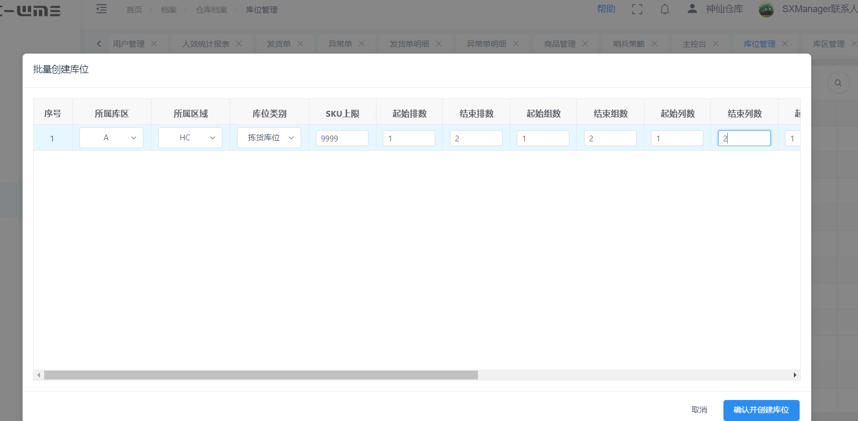Close the 库位管理 tab
858x421 pixels.
pyautogui.click(x=785, y=44)
